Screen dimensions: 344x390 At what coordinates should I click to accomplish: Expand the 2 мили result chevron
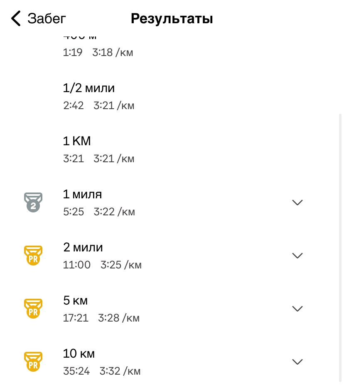click(297, 256)
